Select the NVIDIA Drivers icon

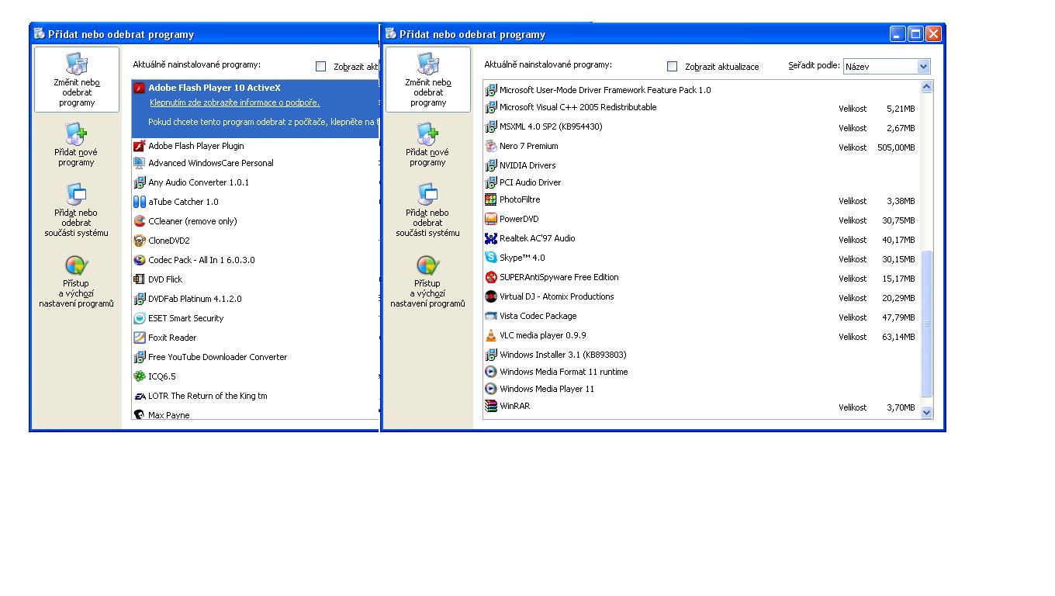coord(491,165)
